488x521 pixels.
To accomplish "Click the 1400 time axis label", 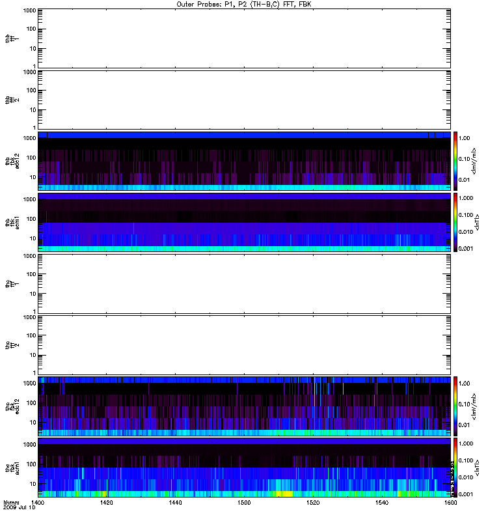I will coord(38,502).
